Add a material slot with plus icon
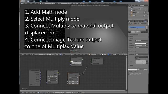This screenshot has width=168, height=94. (147, 26)
